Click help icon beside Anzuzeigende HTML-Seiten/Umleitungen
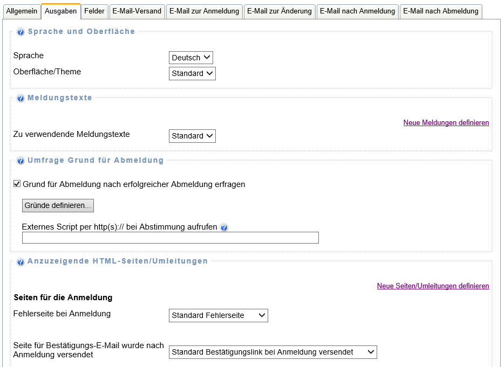Screen dimensions: 504x367 [21, 262]
